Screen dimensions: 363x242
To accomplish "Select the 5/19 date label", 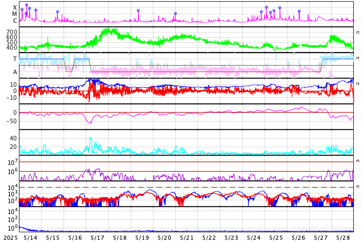I will [x=142, y=237].
